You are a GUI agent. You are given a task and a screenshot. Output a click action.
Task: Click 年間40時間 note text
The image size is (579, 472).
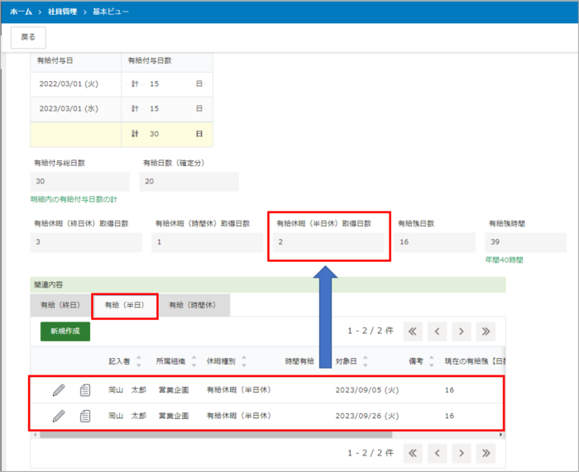[x=504, y=260]
